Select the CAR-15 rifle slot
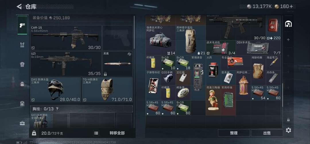The width and height of the screenshot is (310, 144). [x=66, y=38]
